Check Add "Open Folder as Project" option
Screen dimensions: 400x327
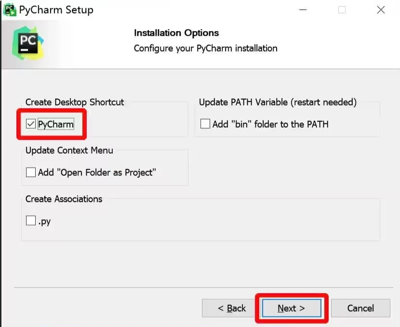(x=31, y=172)
